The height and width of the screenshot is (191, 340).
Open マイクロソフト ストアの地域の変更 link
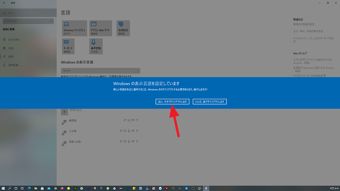point(310,76)
